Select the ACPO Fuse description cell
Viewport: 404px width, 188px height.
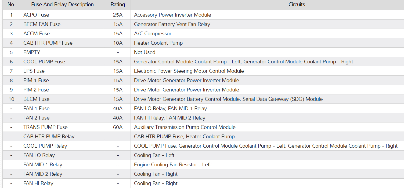(36, 15)
